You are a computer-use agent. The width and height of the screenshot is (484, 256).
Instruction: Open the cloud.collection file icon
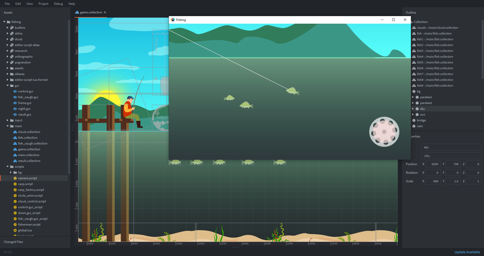15,132
